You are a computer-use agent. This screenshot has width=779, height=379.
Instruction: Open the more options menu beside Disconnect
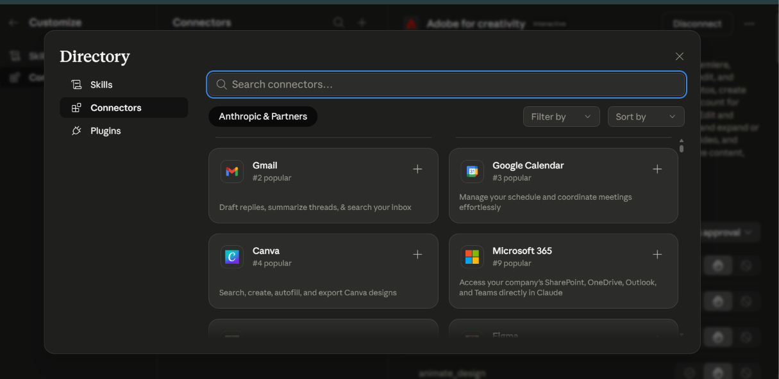[x=750, y=24]
